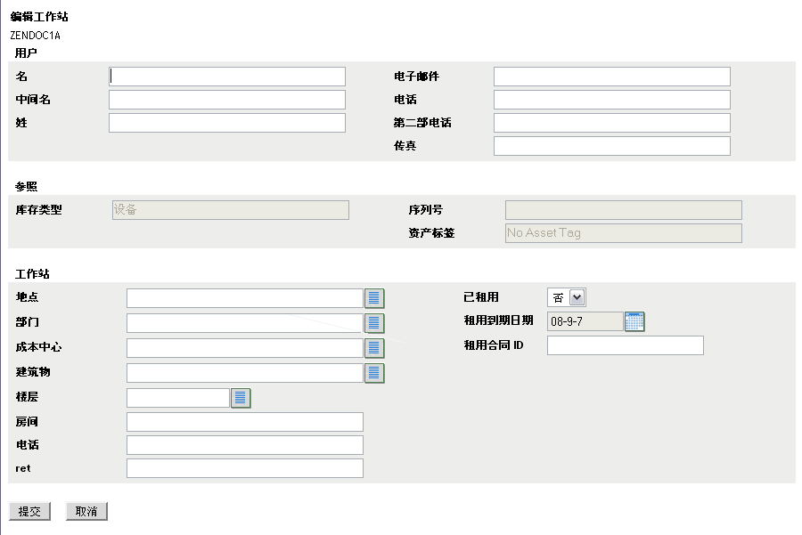The height and width of the screenshot is (535, 802).
Task: Open the browse list icon for 成本中心
Action: click(374, 348)
